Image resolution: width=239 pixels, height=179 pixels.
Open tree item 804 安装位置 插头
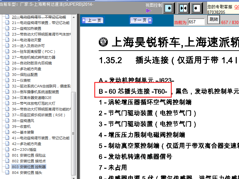(x=27, y=173)
